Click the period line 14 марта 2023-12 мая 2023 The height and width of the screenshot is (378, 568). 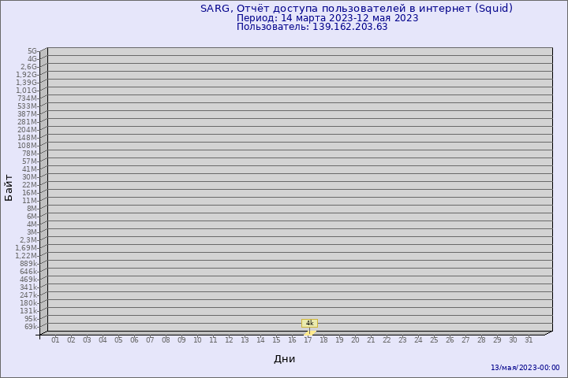click(327, 18)
